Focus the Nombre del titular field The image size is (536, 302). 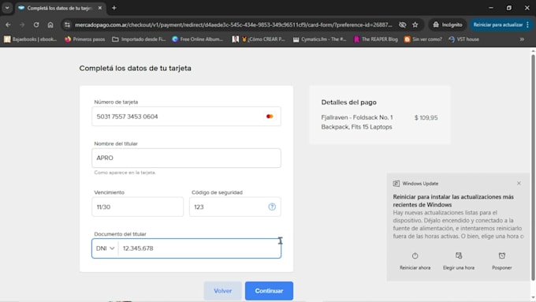(x=186, y=158)
